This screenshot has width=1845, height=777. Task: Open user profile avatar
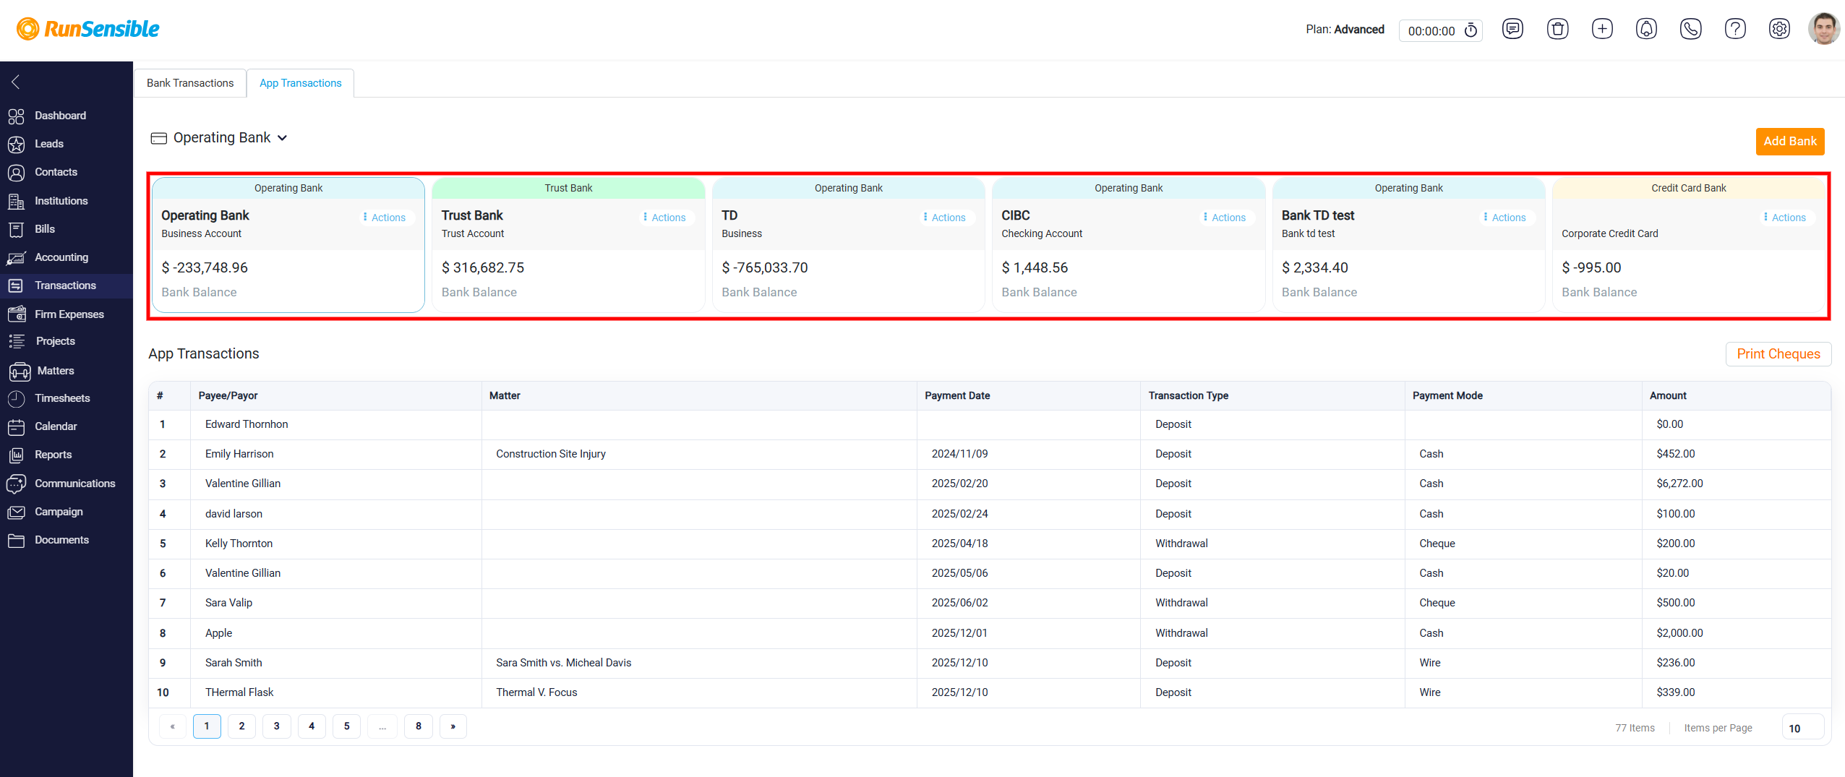click(1823, 29)
